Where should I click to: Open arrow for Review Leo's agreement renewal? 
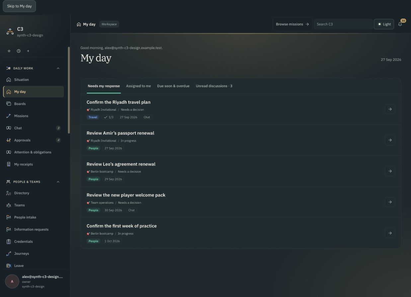click(x=390, y=171)
